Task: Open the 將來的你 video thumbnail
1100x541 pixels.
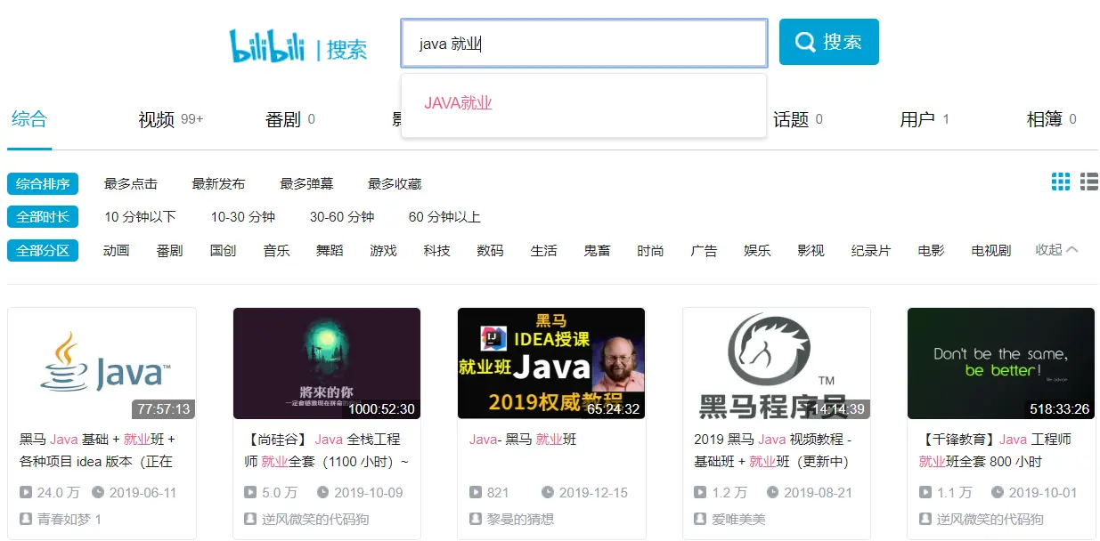Action: click(327, 363)
